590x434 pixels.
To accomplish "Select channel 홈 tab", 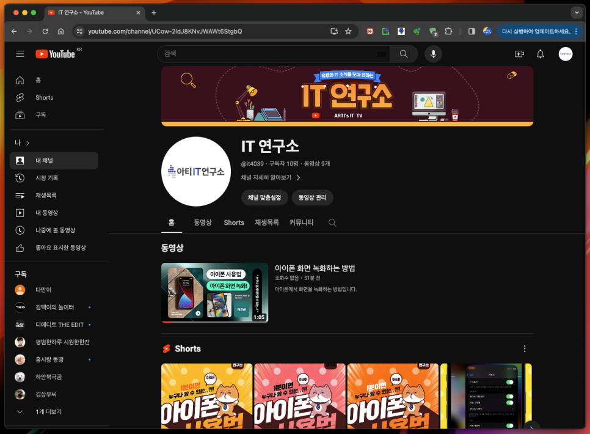I will pyautogui.click(x=171, y=223).
